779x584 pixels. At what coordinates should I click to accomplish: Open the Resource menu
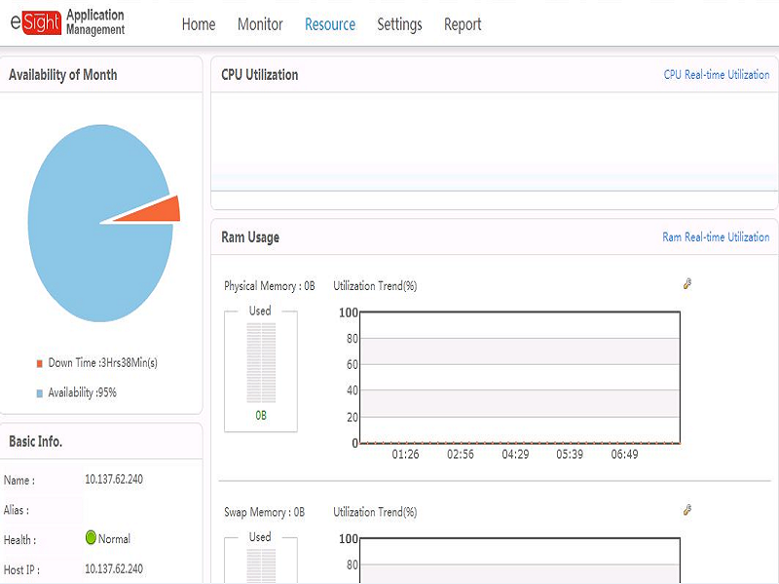click(x=330, y=24)
